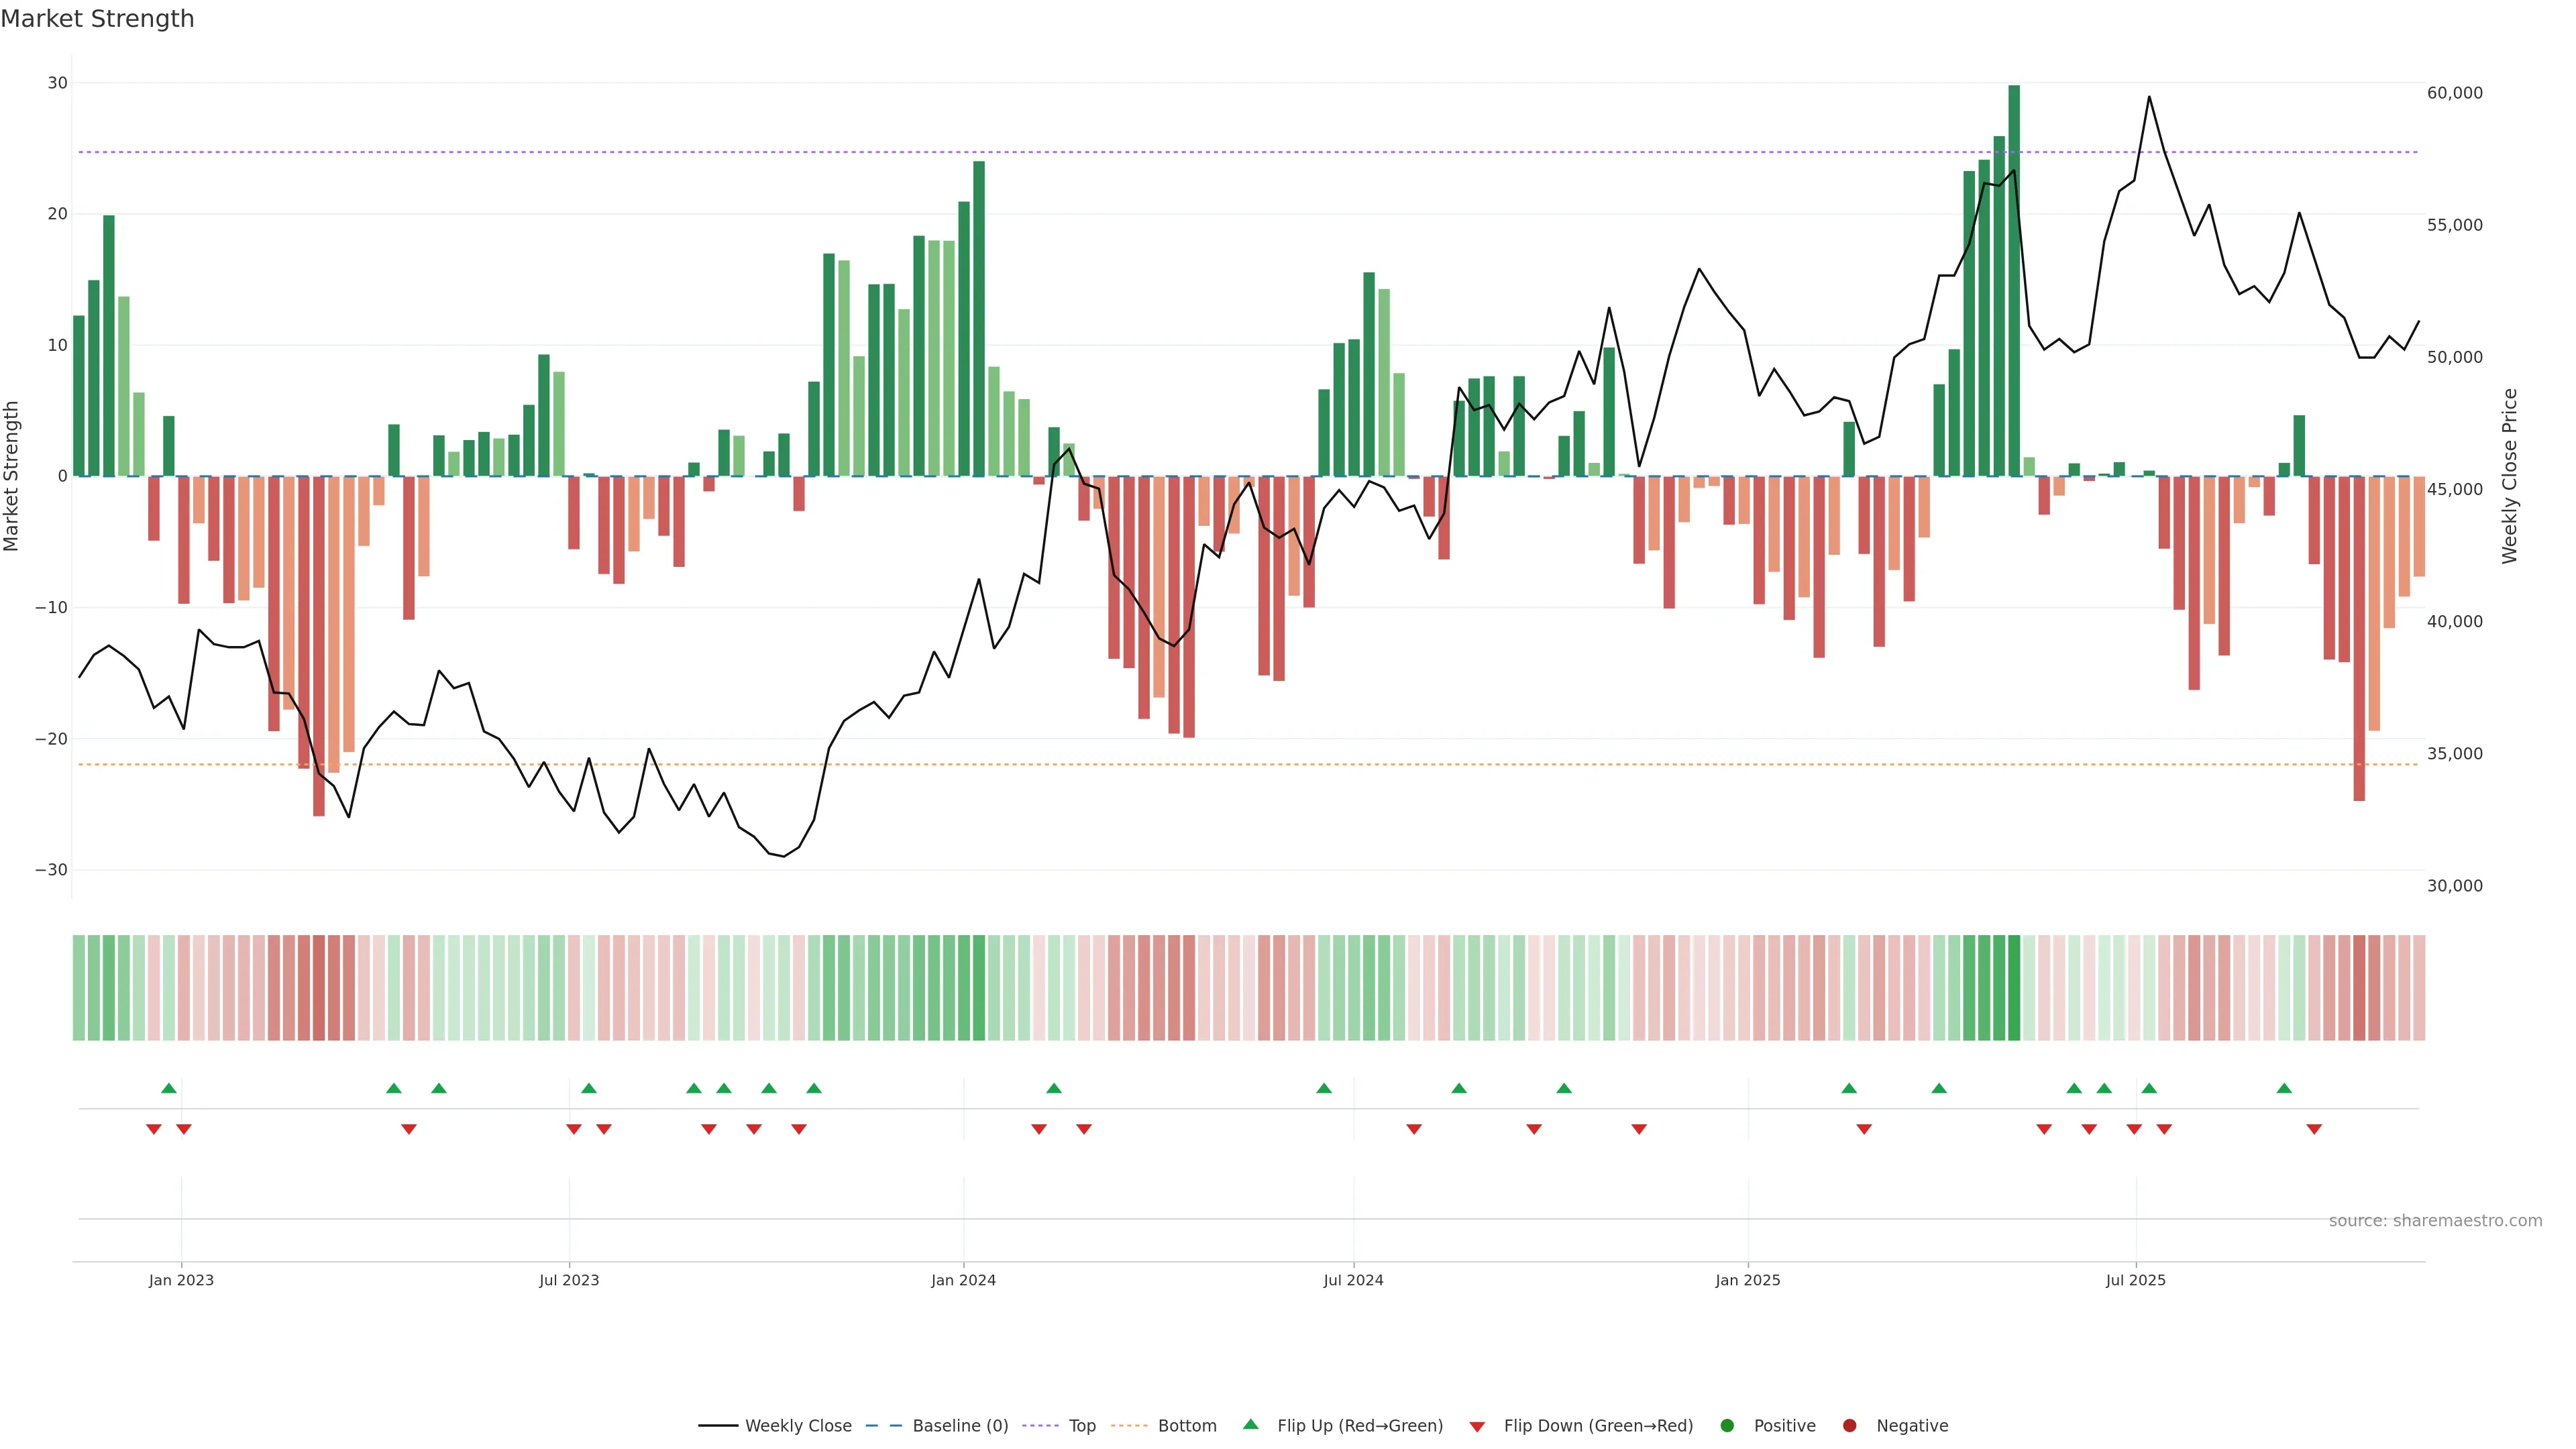Click the Jan 2023 x-axis label
This screenshot has width=2576, height=1449.
click(x=181, y=1280)
